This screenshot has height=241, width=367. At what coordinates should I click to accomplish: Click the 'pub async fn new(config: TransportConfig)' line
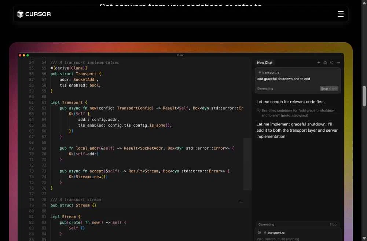point(151,108)
